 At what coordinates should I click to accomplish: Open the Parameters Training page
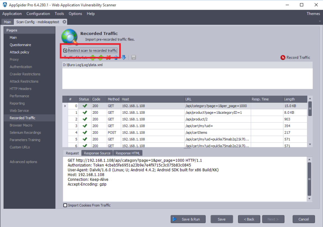tap(25, 140)
